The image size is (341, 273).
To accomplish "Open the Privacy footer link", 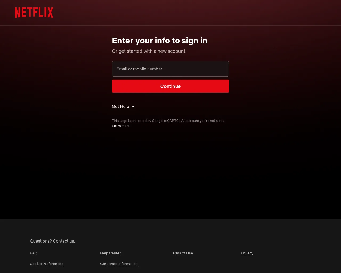I will pyautogui.click(x=247, y=253).
